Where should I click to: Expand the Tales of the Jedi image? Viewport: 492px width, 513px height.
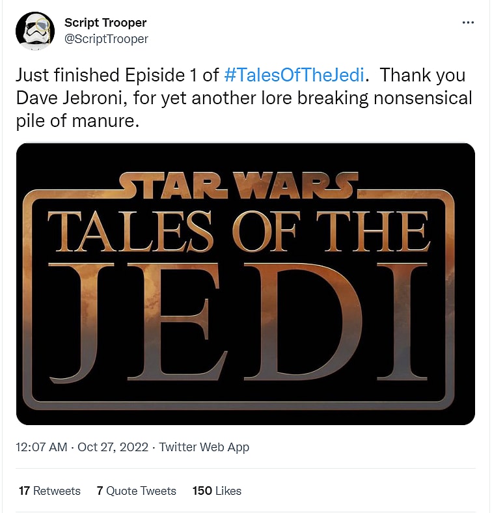click(245, 284)
